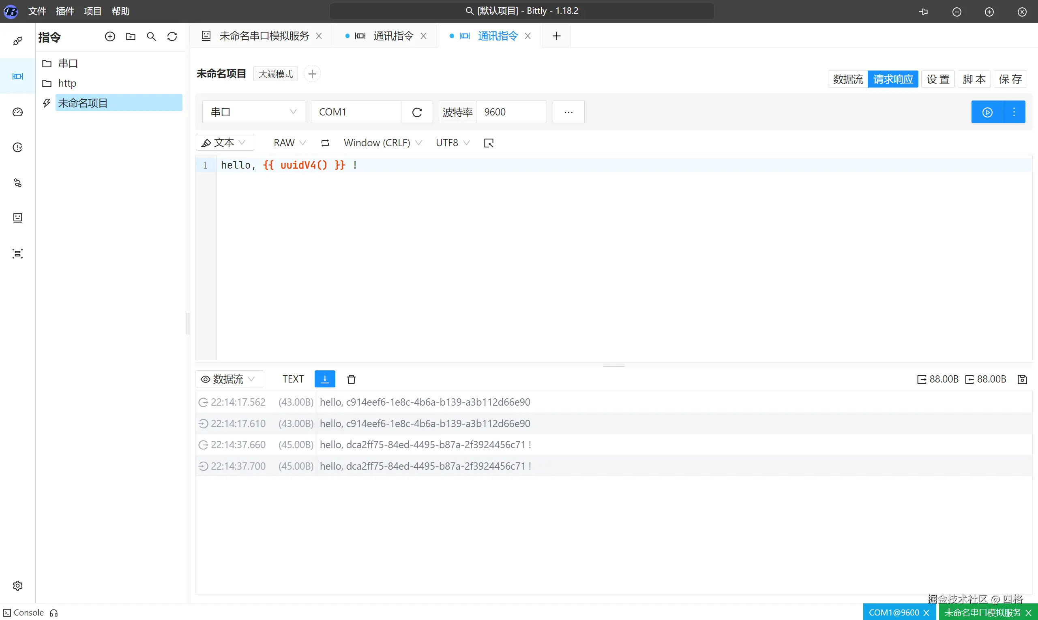
Task: Open settings gear in left sidebar
Action: point(17,586)
